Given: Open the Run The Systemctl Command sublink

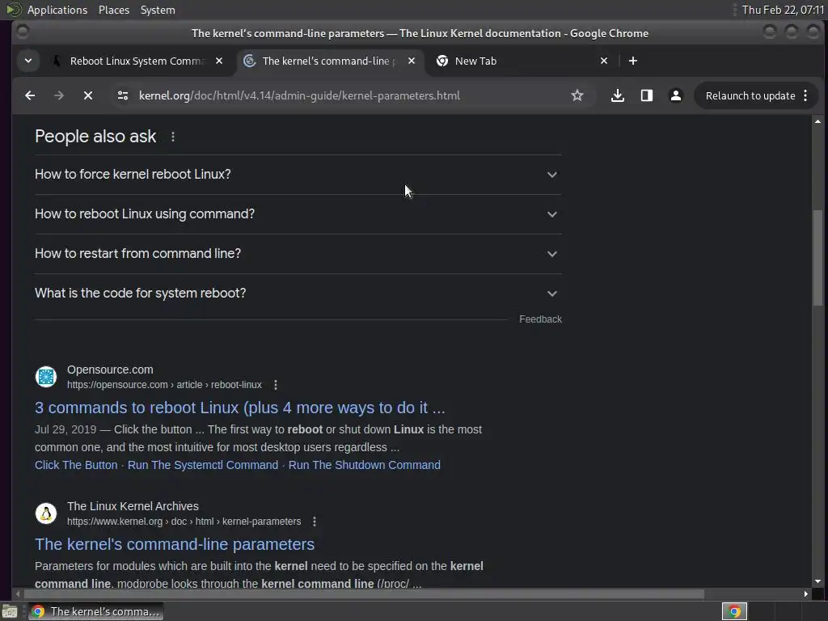Looking at the screenshot, I should pos(203,465).
